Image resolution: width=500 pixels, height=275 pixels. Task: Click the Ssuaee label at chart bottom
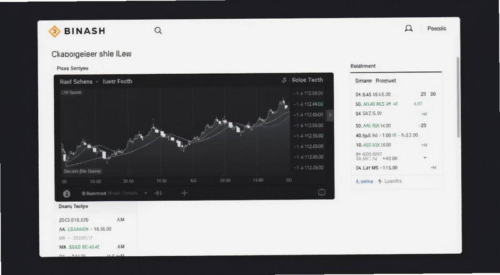point(82,171)
